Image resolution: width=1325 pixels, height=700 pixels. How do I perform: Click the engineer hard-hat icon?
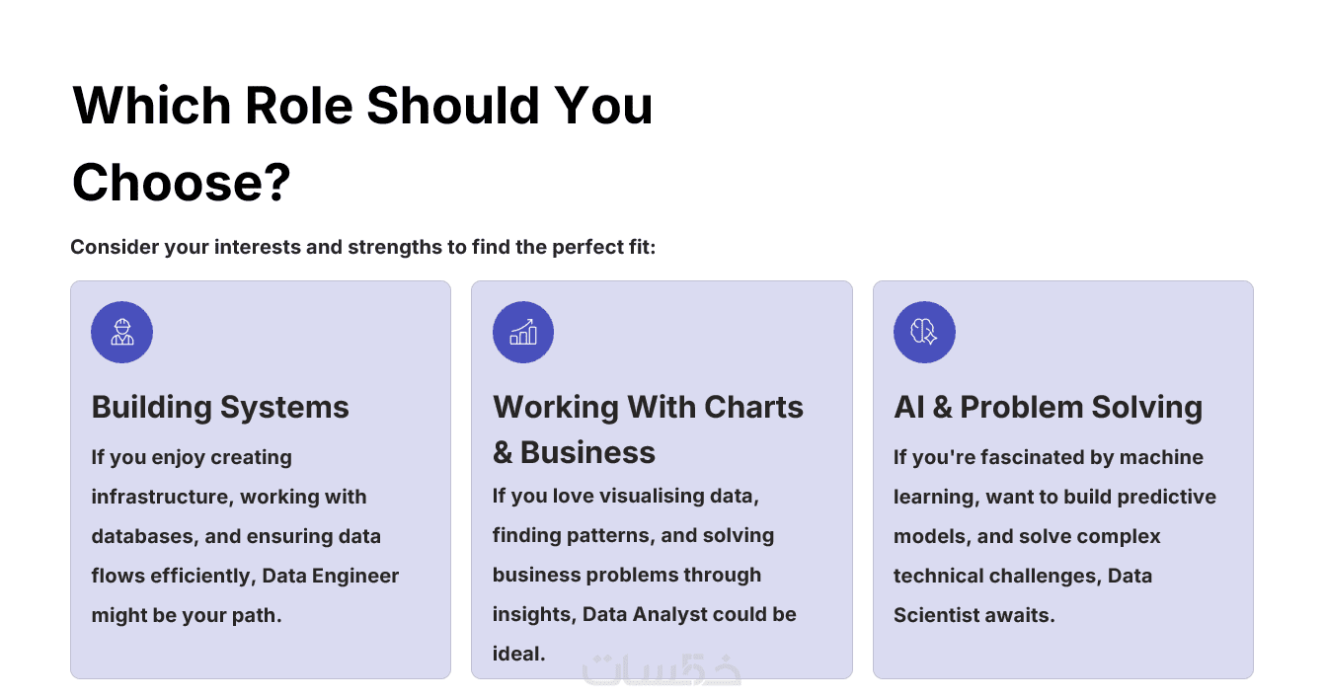[121, 332]
